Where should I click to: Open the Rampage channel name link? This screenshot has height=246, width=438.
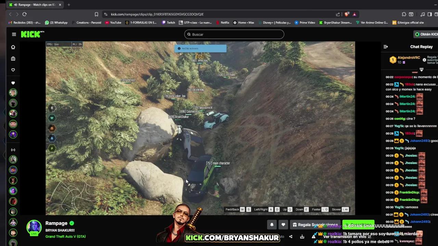[56, 223]
